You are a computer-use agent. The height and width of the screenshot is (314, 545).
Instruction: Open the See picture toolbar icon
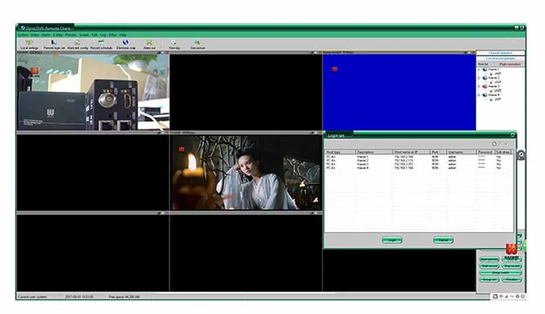coord(197,45)
